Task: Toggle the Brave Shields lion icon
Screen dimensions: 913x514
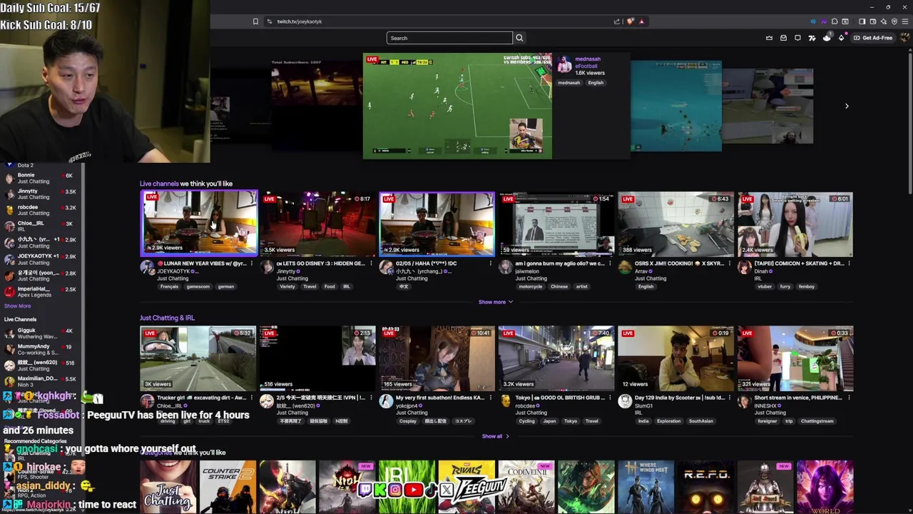Action: (x=630, y=21)
